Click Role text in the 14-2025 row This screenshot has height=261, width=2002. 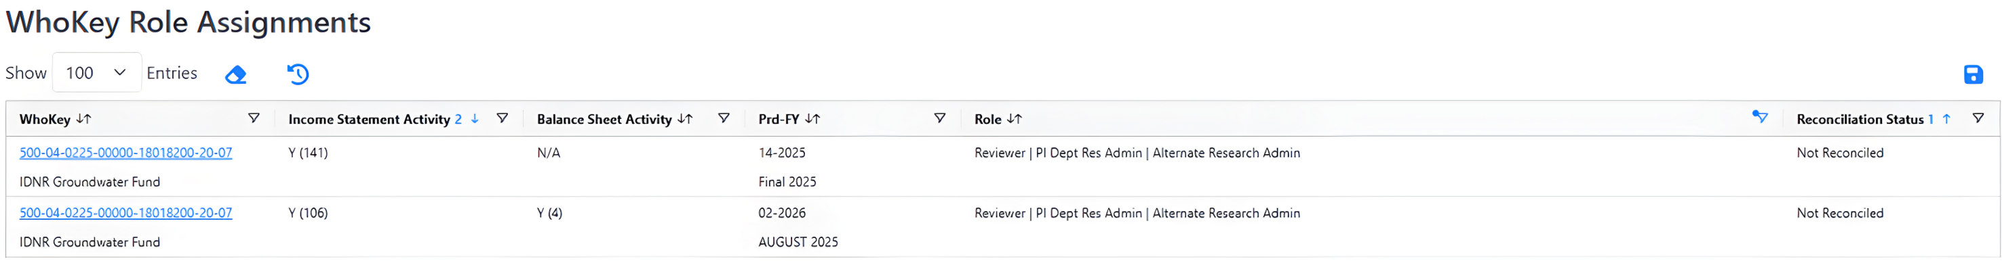[x=1137, y=153]
